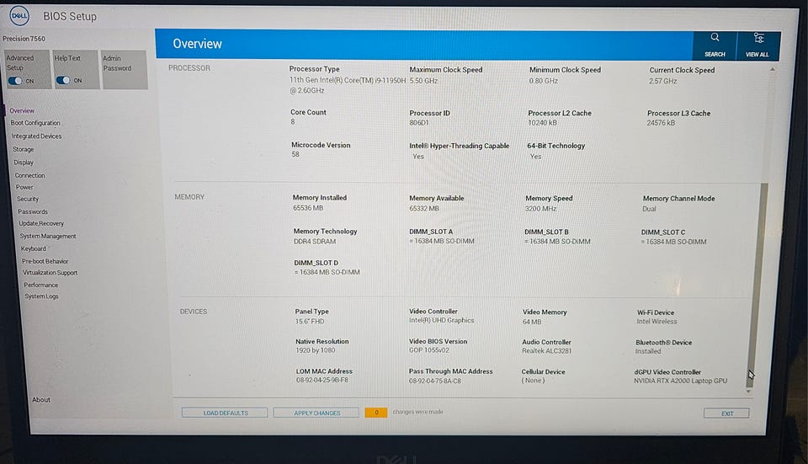The width and height of the screenshot is (808, 464).
Task: Select Overview in the sidebar
Action: pyautogui.click(x=22, y=110)
